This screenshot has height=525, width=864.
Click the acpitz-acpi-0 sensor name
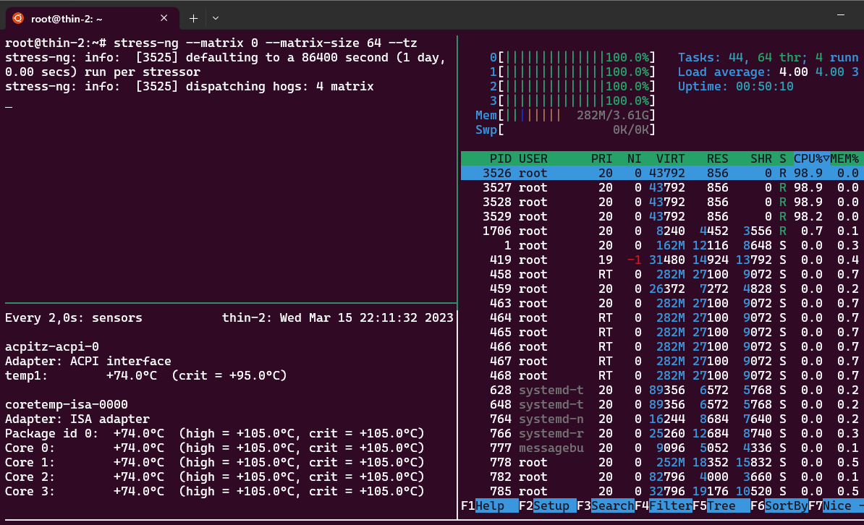pyautogui.click(x=52, y=346)
